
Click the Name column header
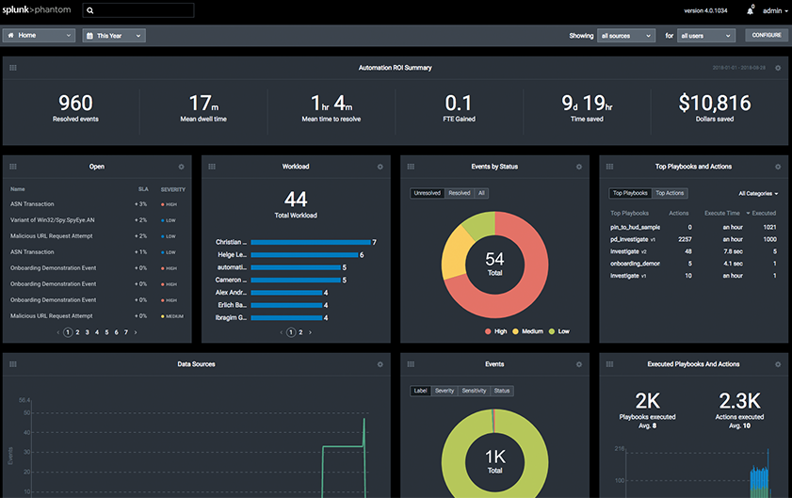18,189
